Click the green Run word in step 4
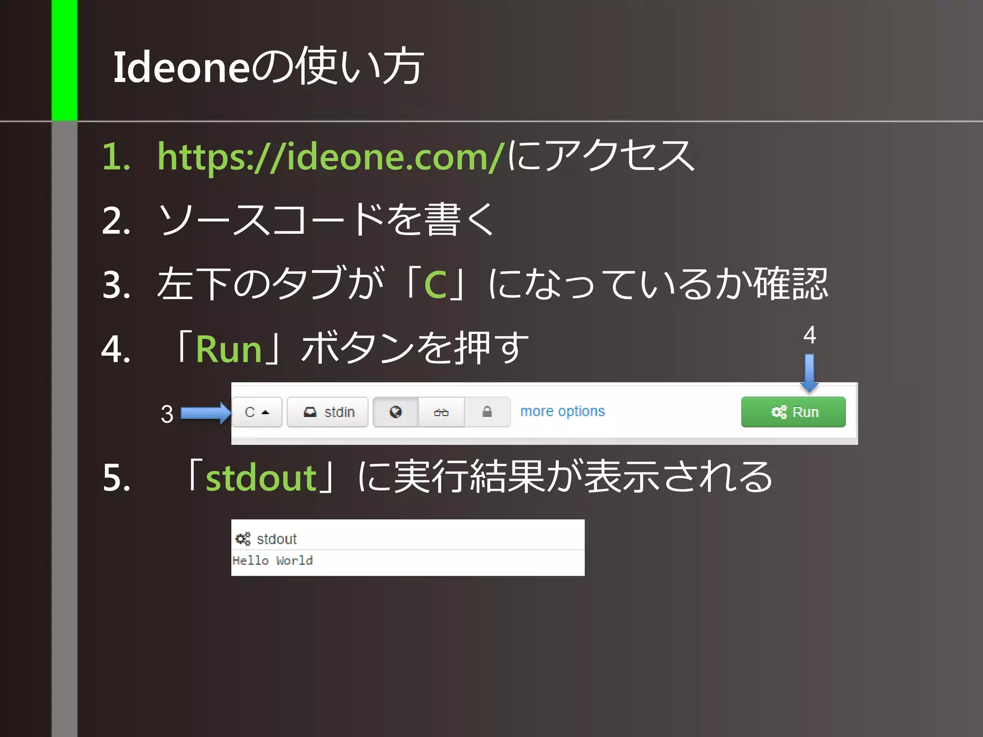Viewport: 983px width, 737px height. (x=229, y=349)
